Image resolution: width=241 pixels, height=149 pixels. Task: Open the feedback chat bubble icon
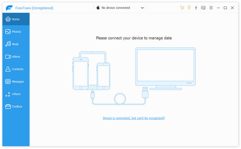pyautogui.click(x=203, y=8)
